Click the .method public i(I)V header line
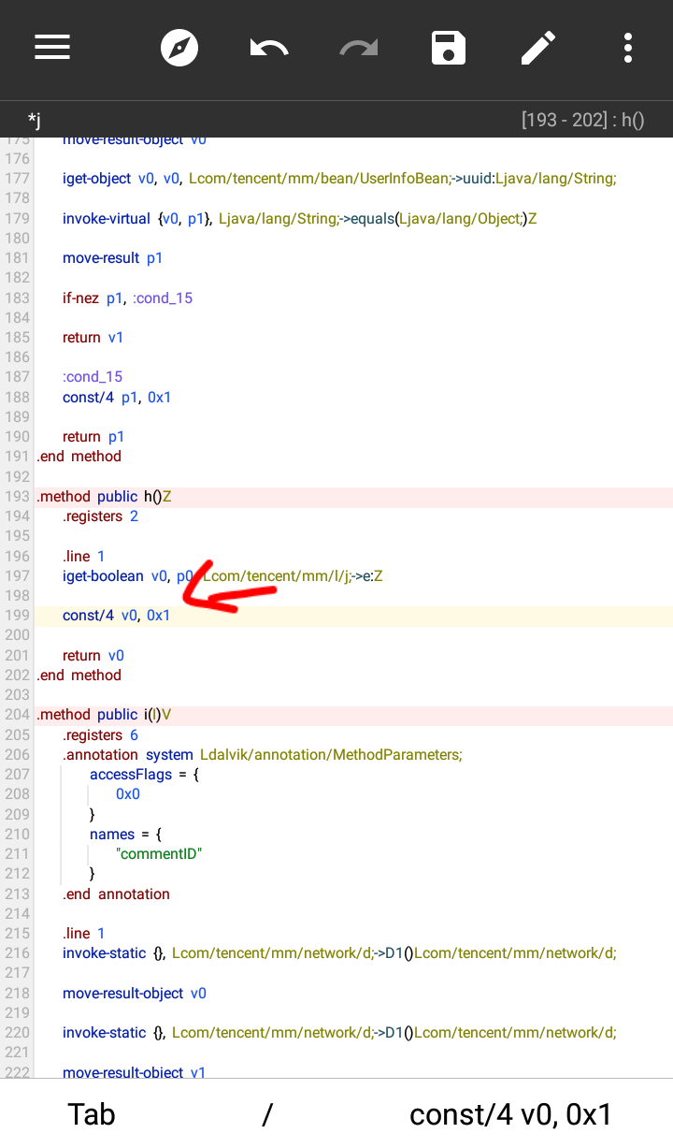 [104, 716]
